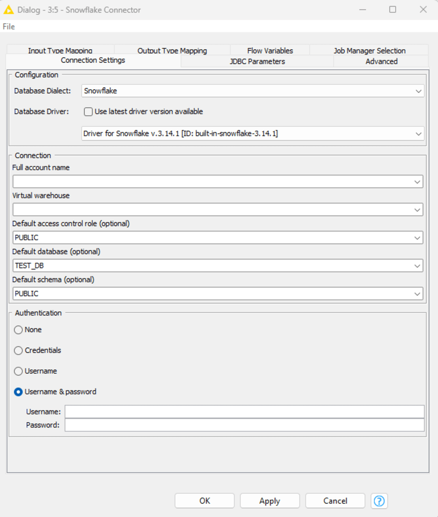Switch to JDBC Parameters tab
The width and height of the screenshot is (438, 517).
[257, 61]
